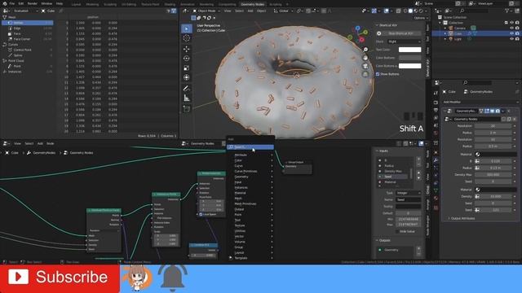The width and height of the screenshot is (522, 293).
Task: Click the Color Buttons active white swatch
Action: 409,66
